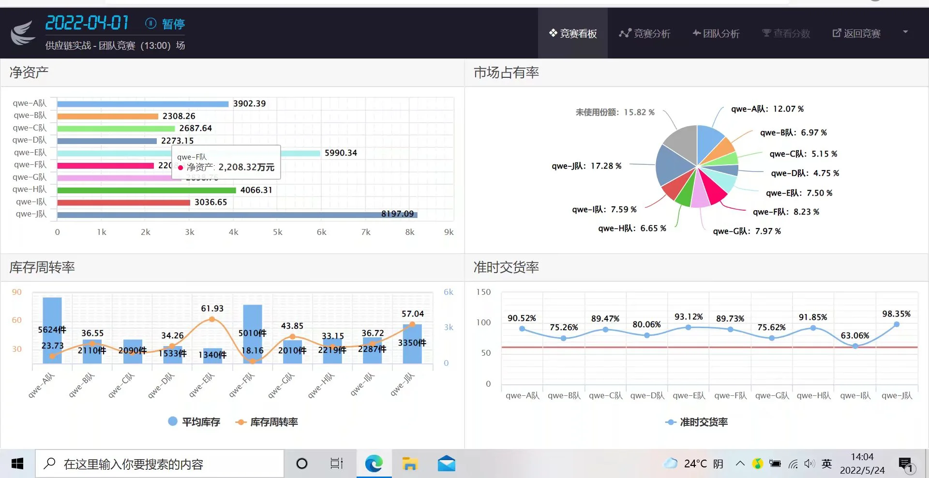The height and width of the screenshot is (478, 929).
Task: Click the eagle logo in the top-left corner
Action: click(x=22, y=33)
